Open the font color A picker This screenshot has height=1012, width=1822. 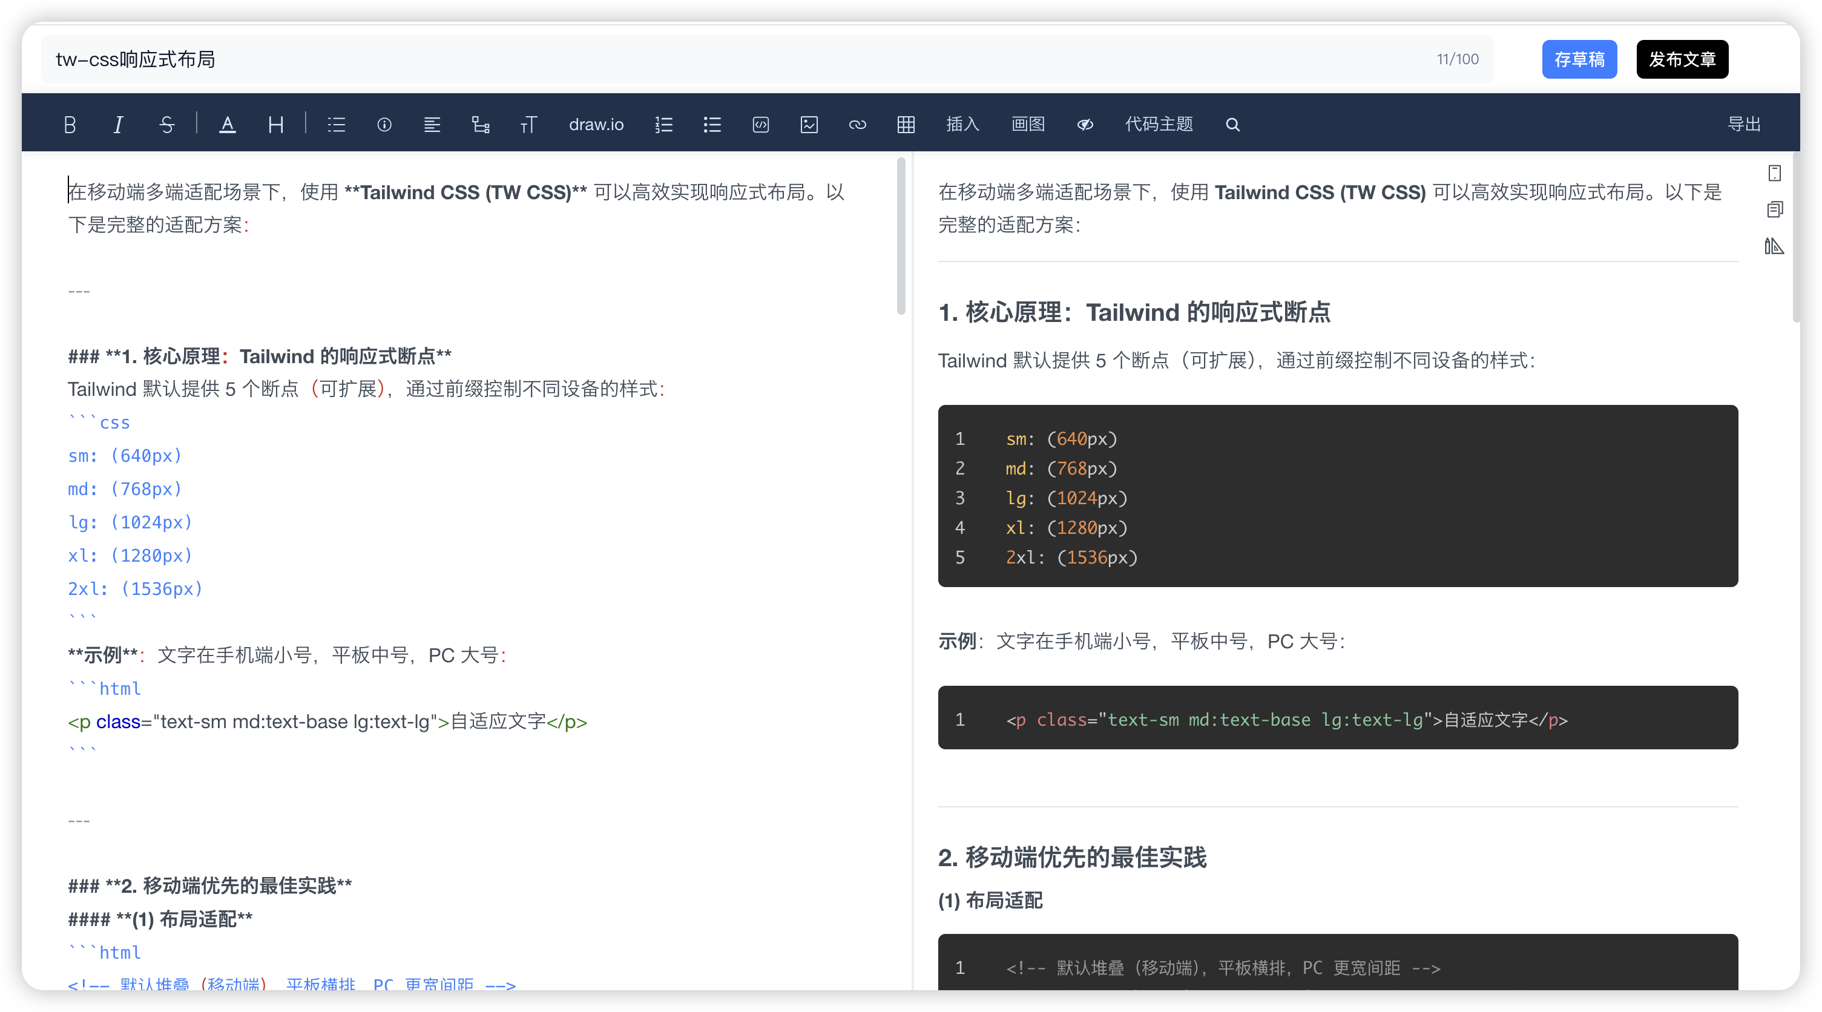click(227, 125)
